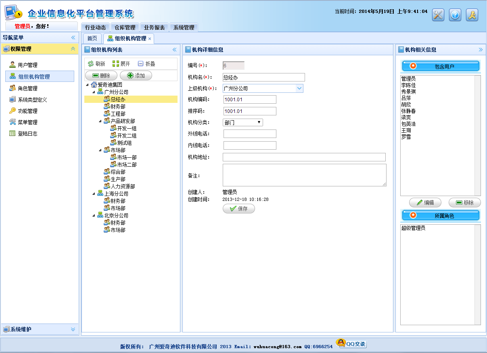Select 财务部 under 广州分公司
The height and width of the screenshot is (353, 487).
pyautogui.click(x=118, y=107)
